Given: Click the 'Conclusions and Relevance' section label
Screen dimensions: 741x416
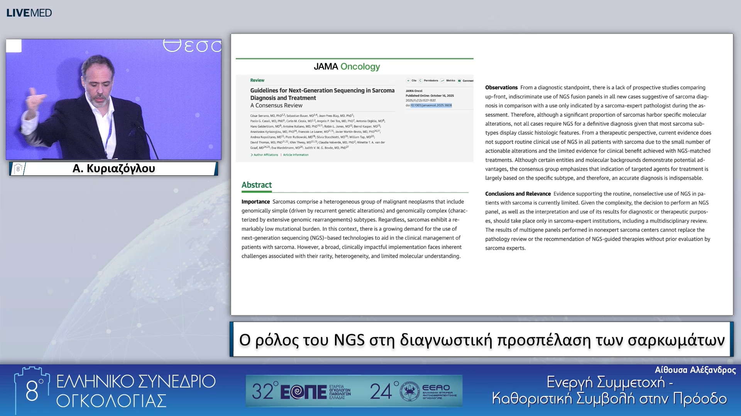Looking at the screenshot, I should point(518,194).
